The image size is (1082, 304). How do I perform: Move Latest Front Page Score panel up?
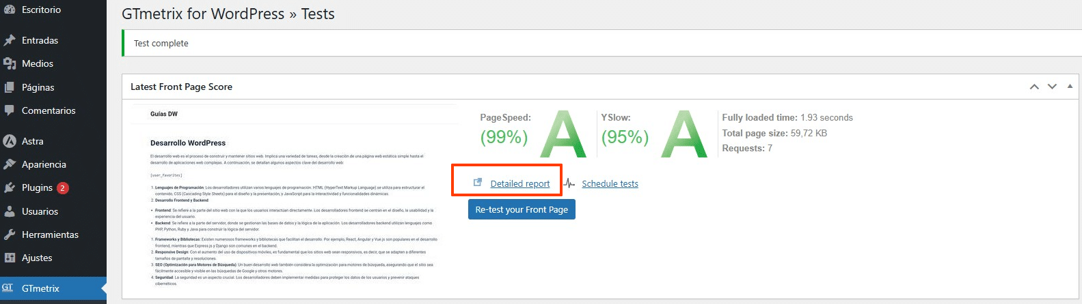(1034, 87)
